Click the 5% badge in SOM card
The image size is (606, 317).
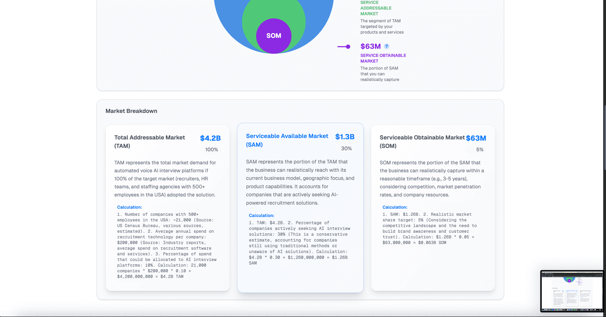[x=479, y=150]
